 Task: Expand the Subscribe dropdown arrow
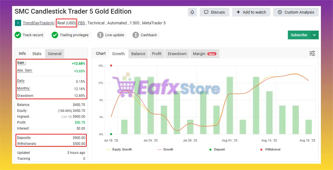314,35
